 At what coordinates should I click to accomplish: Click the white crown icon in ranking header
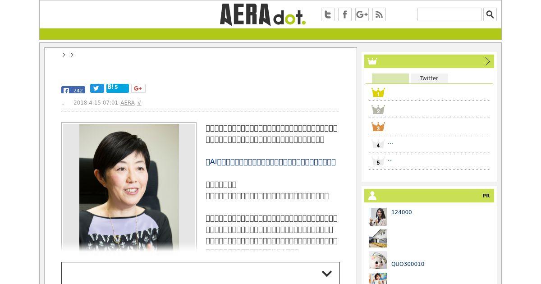coord(372,61)
